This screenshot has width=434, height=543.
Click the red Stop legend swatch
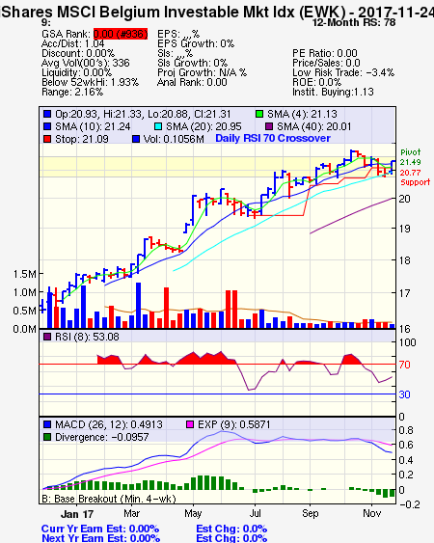click(47, 139)
